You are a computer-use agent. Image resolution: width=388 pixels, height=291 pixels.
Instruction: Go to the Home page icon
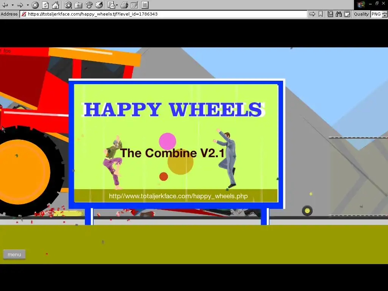point(56,5)
